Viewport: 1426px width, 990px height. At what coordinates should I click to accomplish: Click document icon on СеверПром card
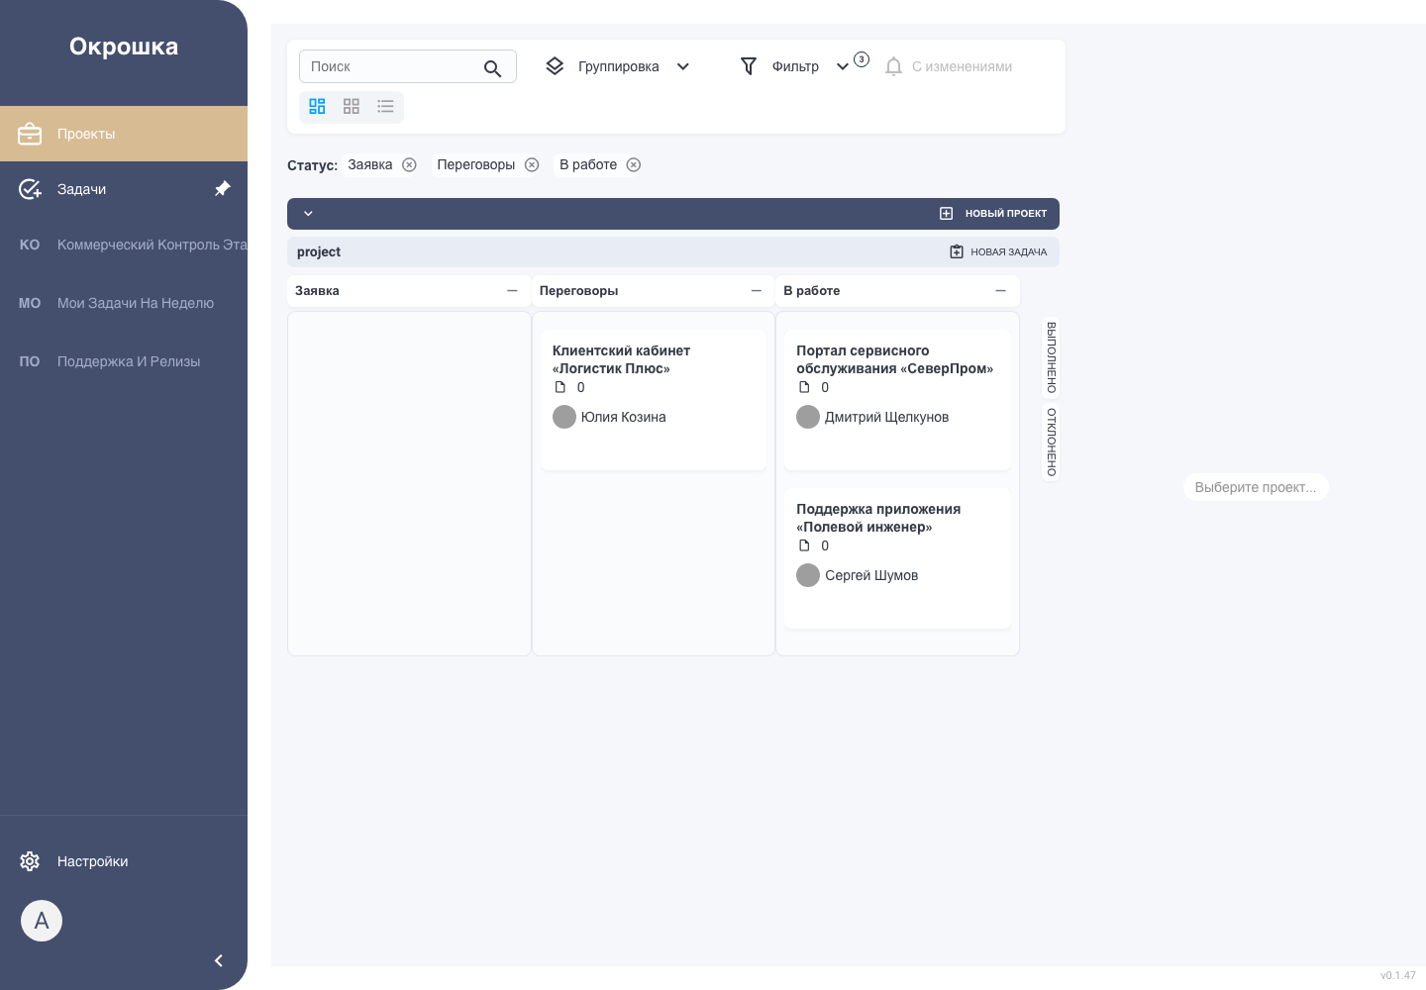[804, 387]
